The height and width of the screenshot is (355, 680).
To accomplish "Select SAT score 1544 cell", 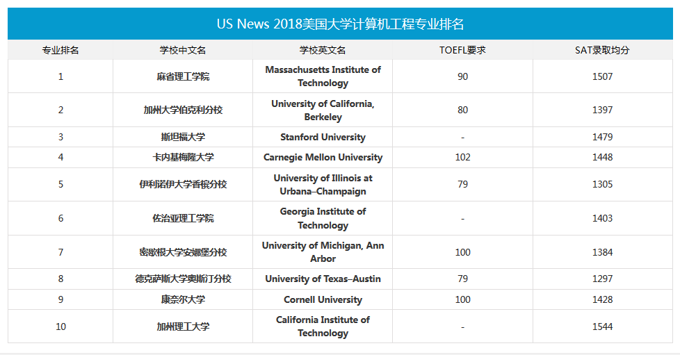I will (602, 327).
